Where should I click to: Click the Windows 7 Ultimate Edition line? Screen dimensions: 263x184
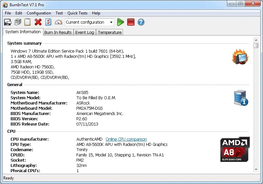[67, 51]
